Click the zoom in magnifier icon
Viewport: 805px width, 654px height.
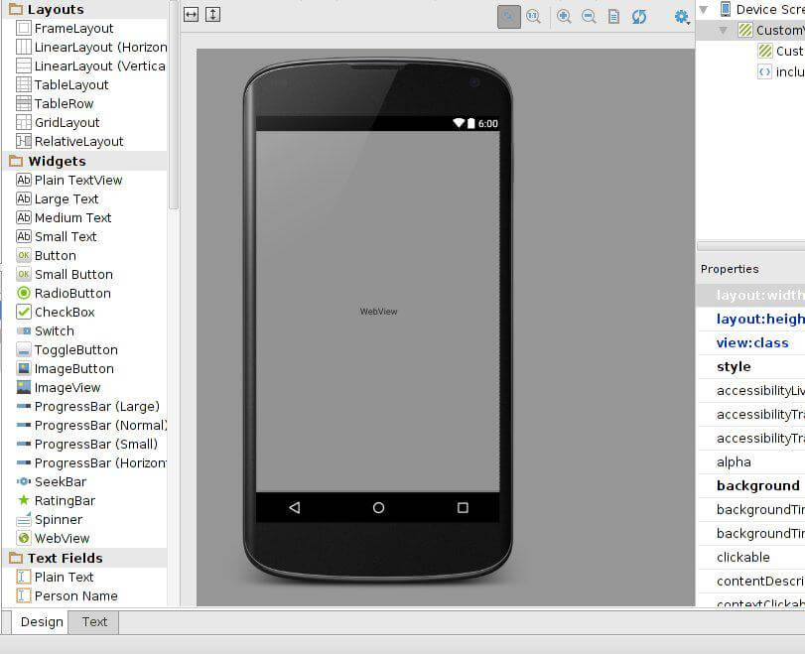point(564,16)
